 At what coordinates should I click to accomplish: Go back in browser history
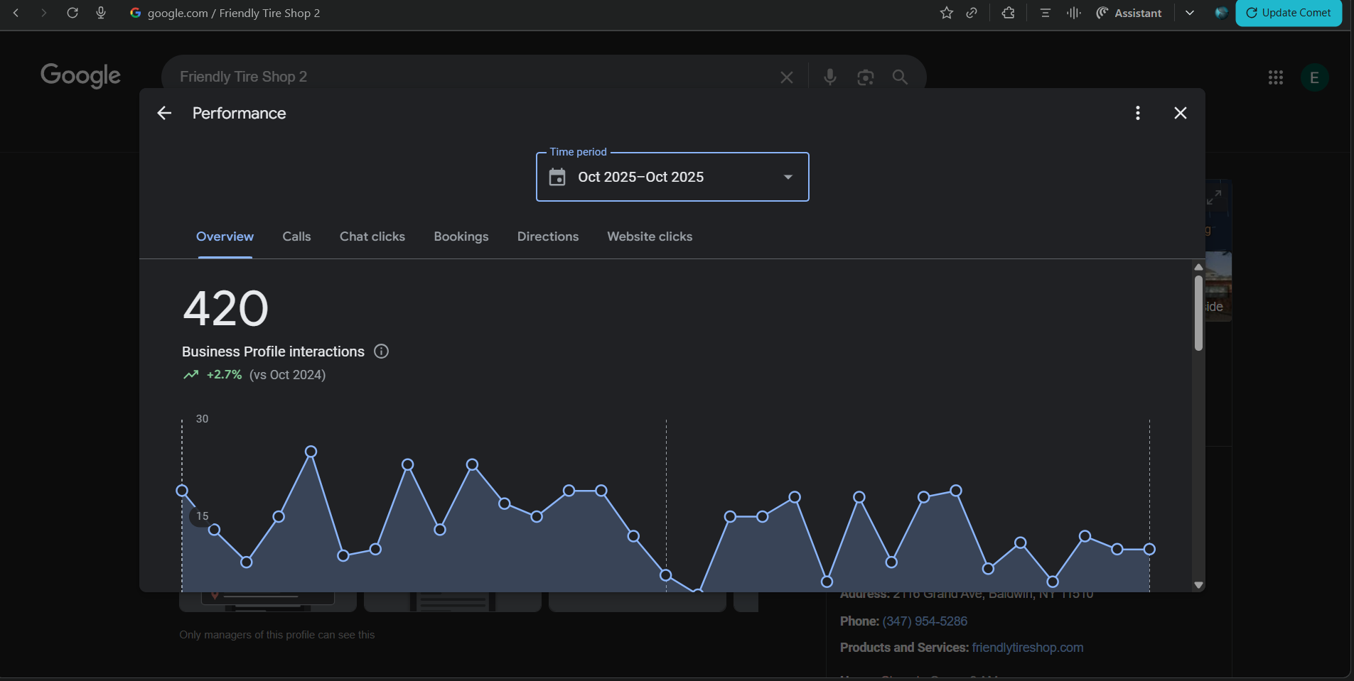point(16,13)
